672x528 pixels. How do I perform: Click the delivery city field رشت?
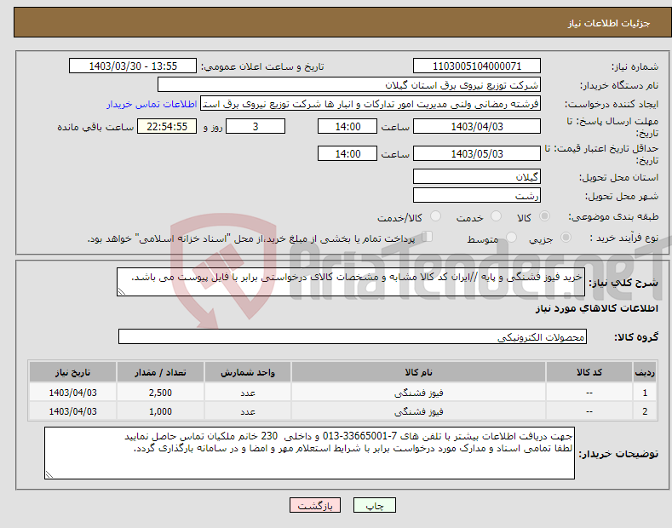(x=477, y=195)
